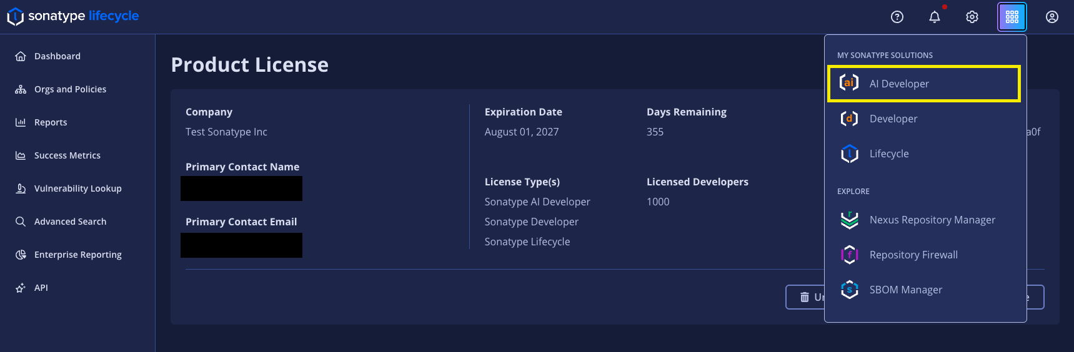Open Vulnerability Lookup
Image resolution: width=1074 pixels, height=352 pixels.
(77, 188)
